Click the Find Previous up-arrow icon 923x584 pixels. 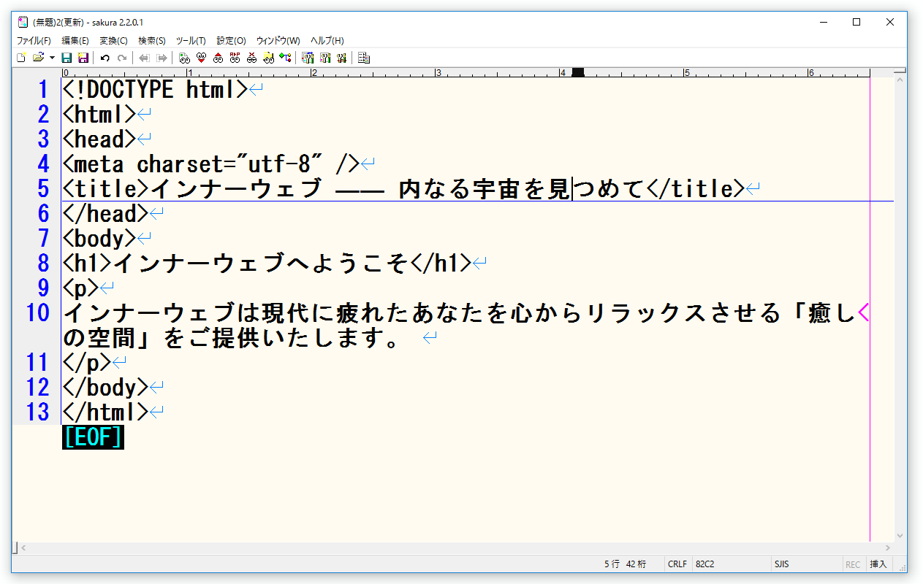(218, 58)
